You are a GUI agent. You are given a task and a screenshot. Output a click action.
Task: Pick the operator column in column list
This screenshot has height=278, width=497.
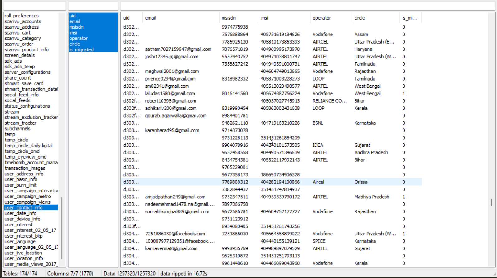(79, 39)
